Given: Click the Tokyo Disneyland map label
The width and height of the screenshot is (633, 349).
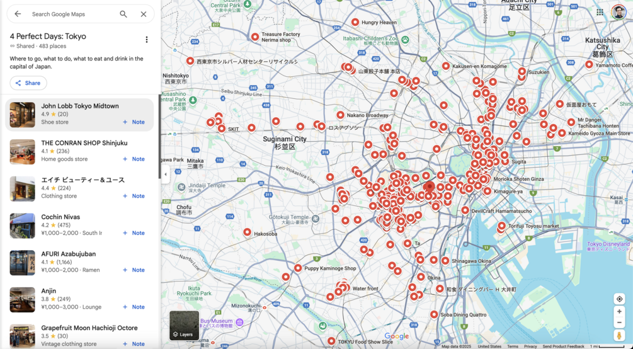Looking at the screenshot, I should (608, 246).
